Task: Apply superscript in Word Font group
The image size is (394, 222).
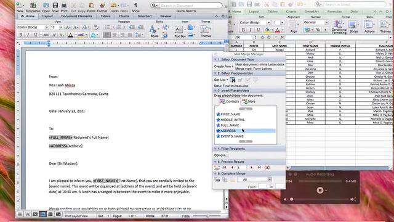Action: [54, 35]
